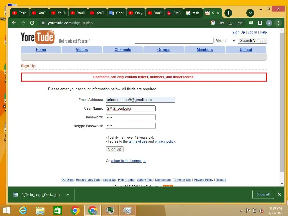This screenshot has height=216, width=288.
Task: Open the Our Blog footer link
Action: [67, 180]
